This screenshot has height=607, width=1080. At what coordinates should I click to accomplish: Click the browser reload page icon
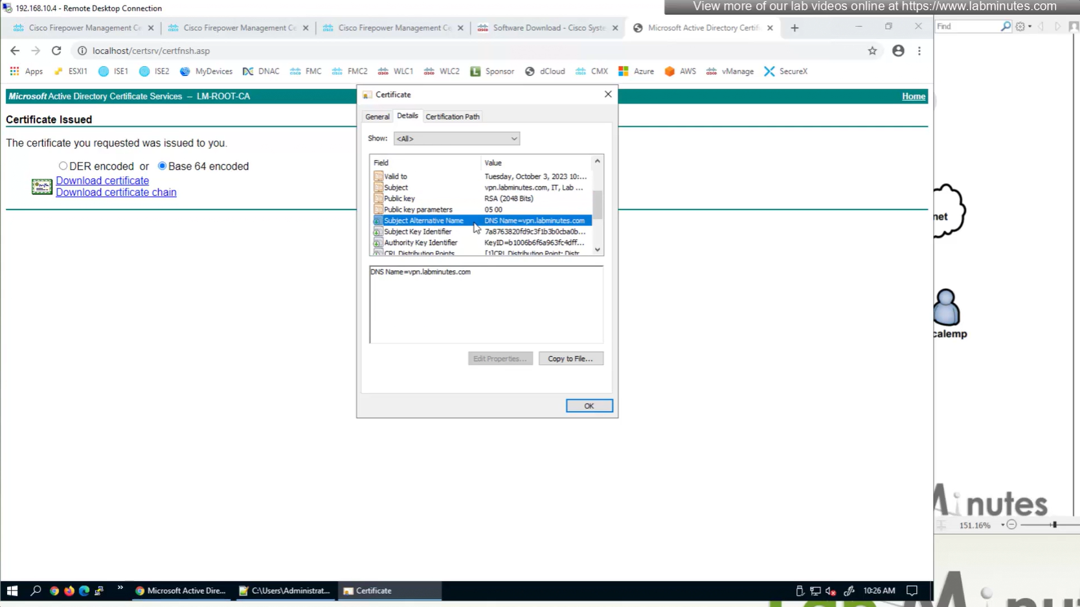click(x=56, y=51)
